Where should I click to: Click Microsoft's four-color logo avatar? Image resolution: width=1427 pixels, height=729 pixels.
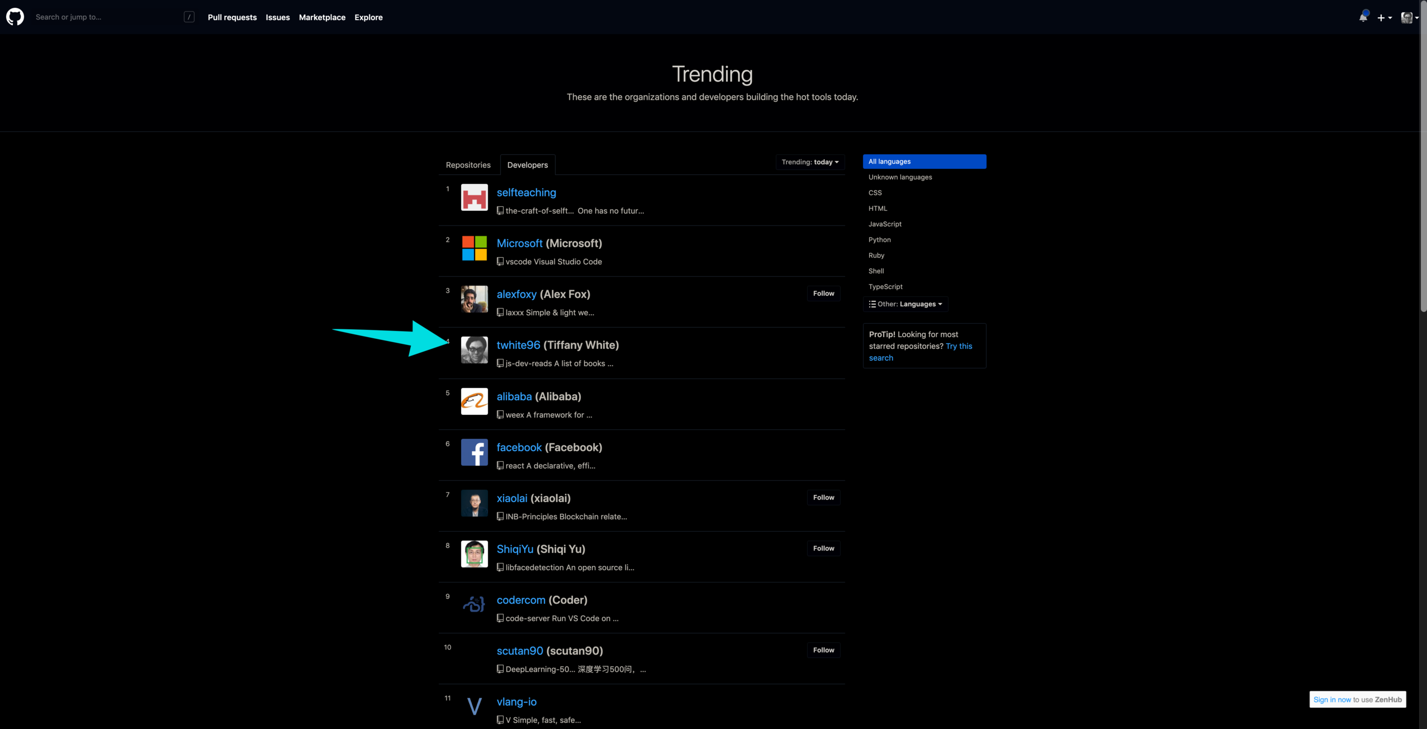(x=474, y=248)
